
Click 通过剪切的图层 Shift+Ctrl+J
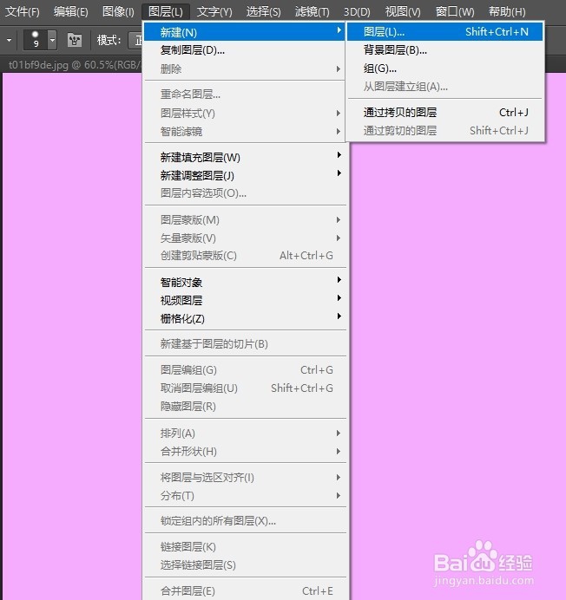445,131
